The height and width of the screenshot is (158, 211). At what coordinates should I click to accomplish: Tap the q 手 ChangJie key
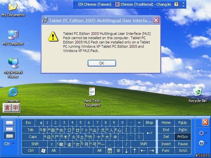(x=43, y=130)
